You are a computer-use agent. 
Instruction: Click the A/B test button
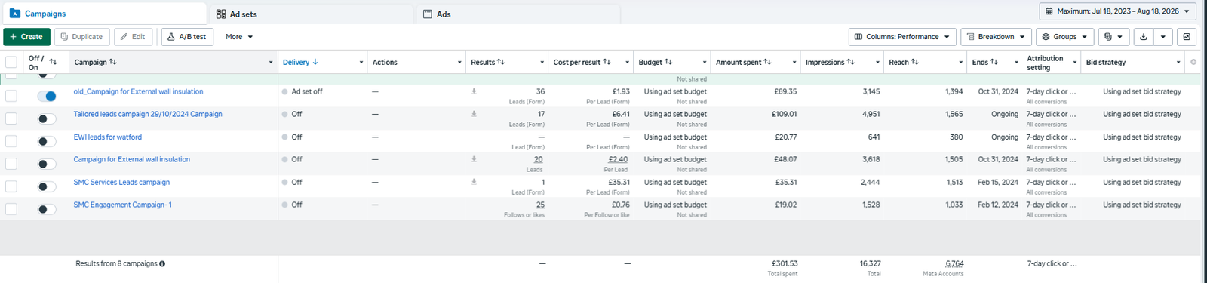(x=187, y=36)
